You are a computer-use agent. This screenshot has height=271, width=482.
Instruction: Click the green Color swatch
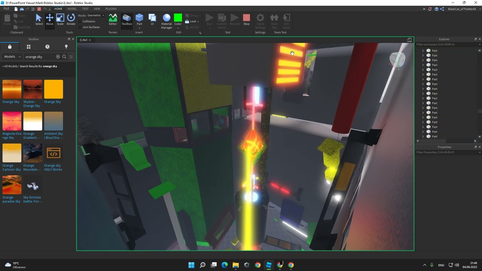click(x=178, y=17)
